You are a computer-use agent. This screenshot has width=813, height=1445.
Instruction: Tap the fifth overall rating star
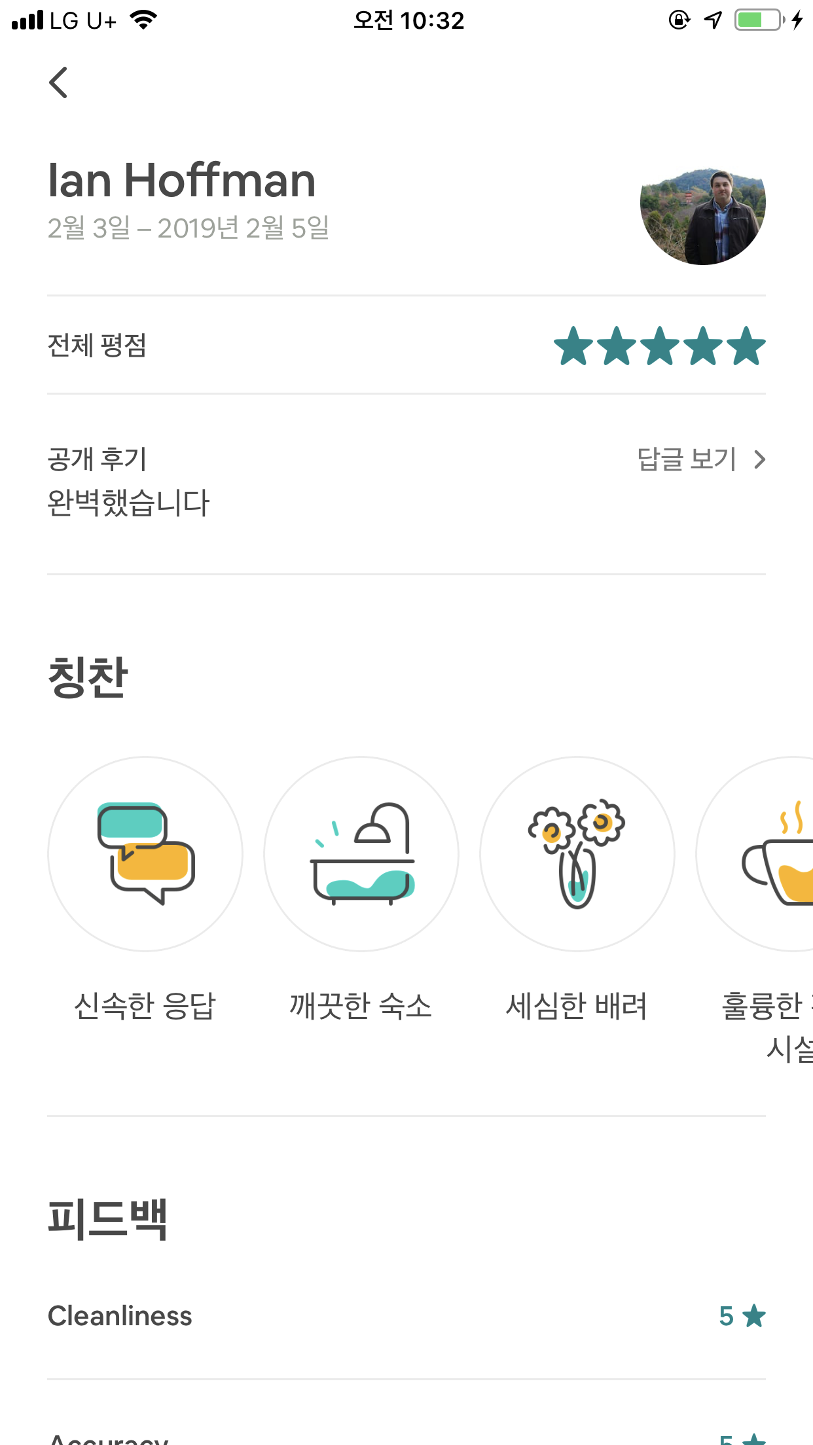tap(746, 346)
